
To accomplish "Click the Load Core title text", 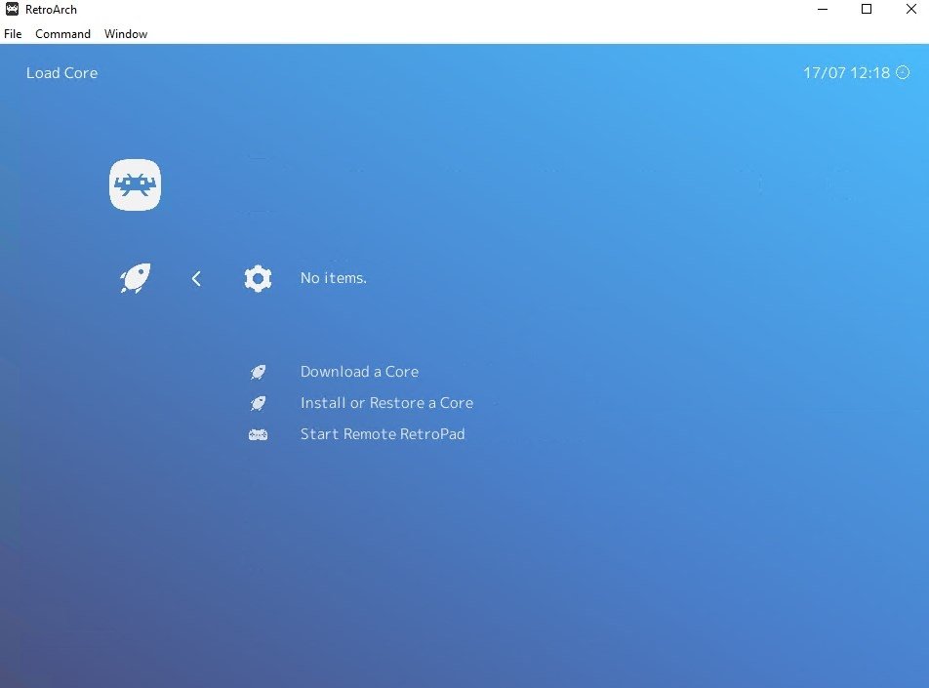I will pos(62,73).
